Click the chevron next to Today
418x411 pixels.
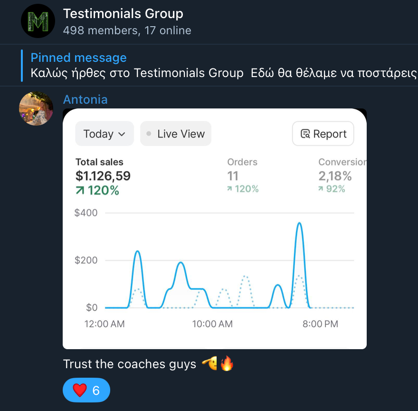tap(122, 134)
